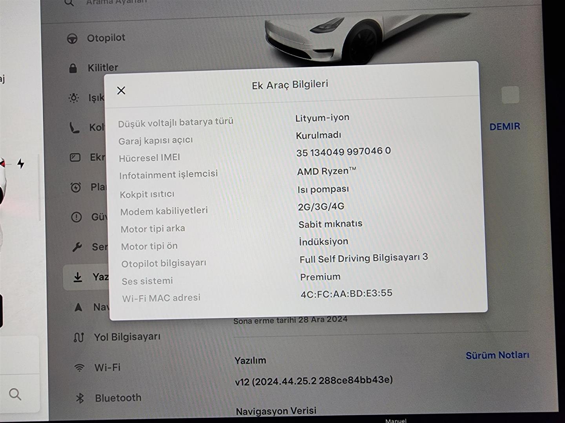Select the İndüksiyon value
The height and width of the screenshot is (423, 565).
[x=324, y=241]
